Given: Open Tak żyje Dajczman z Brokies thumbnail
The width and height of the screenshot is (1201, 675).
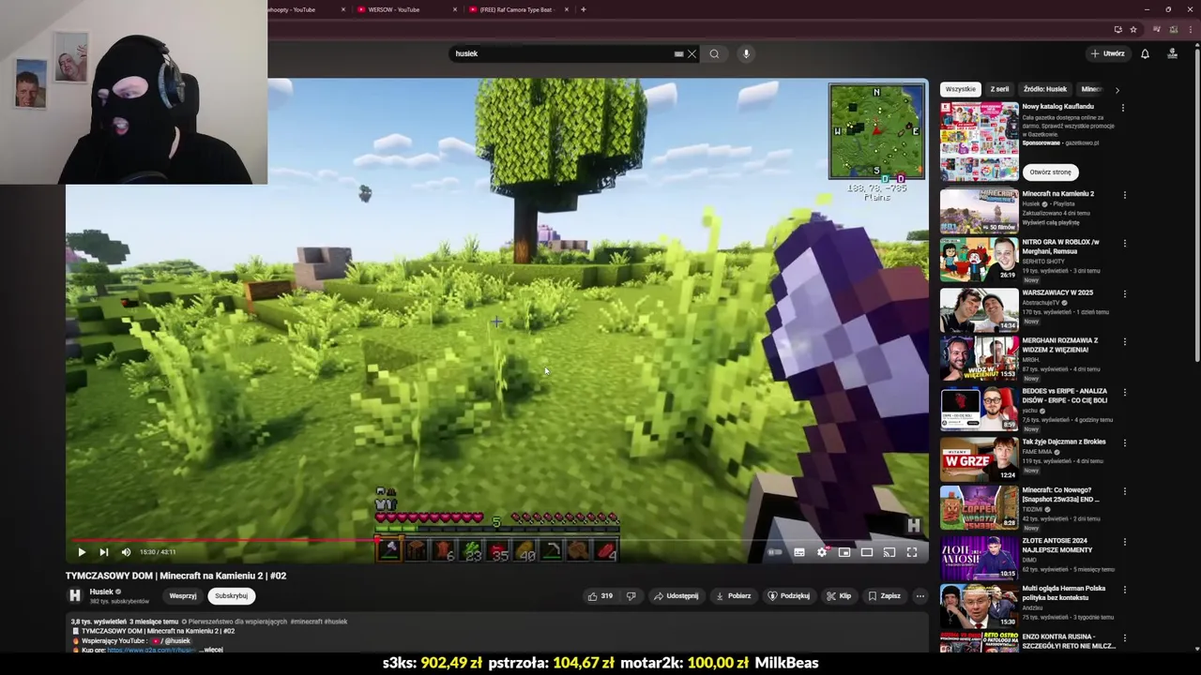Looking at the screenshot, I should tap(979, 458).
